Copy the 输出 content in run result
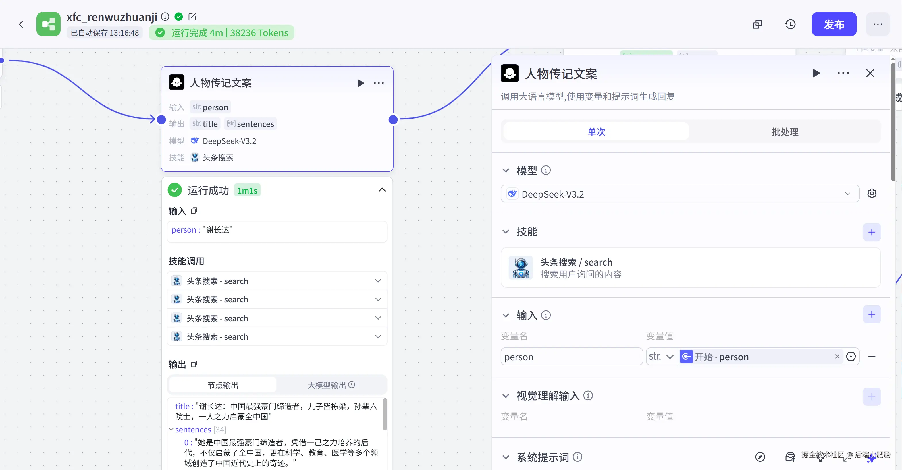The height and width of the screenshot is (470, 902). [194, 364]
